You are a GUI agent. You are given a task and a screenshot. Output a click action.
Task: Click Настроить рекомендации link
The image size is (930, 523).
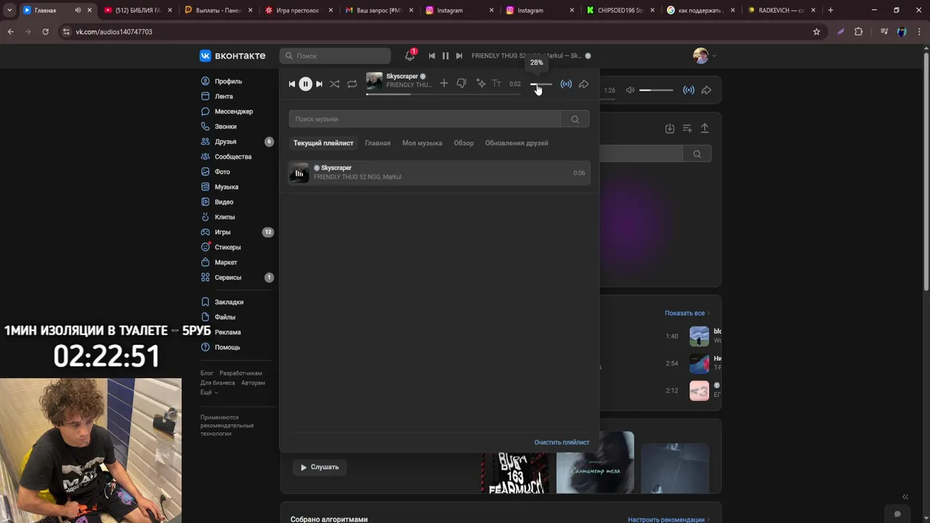pyautogui.click(x=669, y=520)
